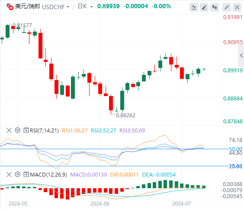Click the 74.18 RSI axis label

[x=235, y=140]
